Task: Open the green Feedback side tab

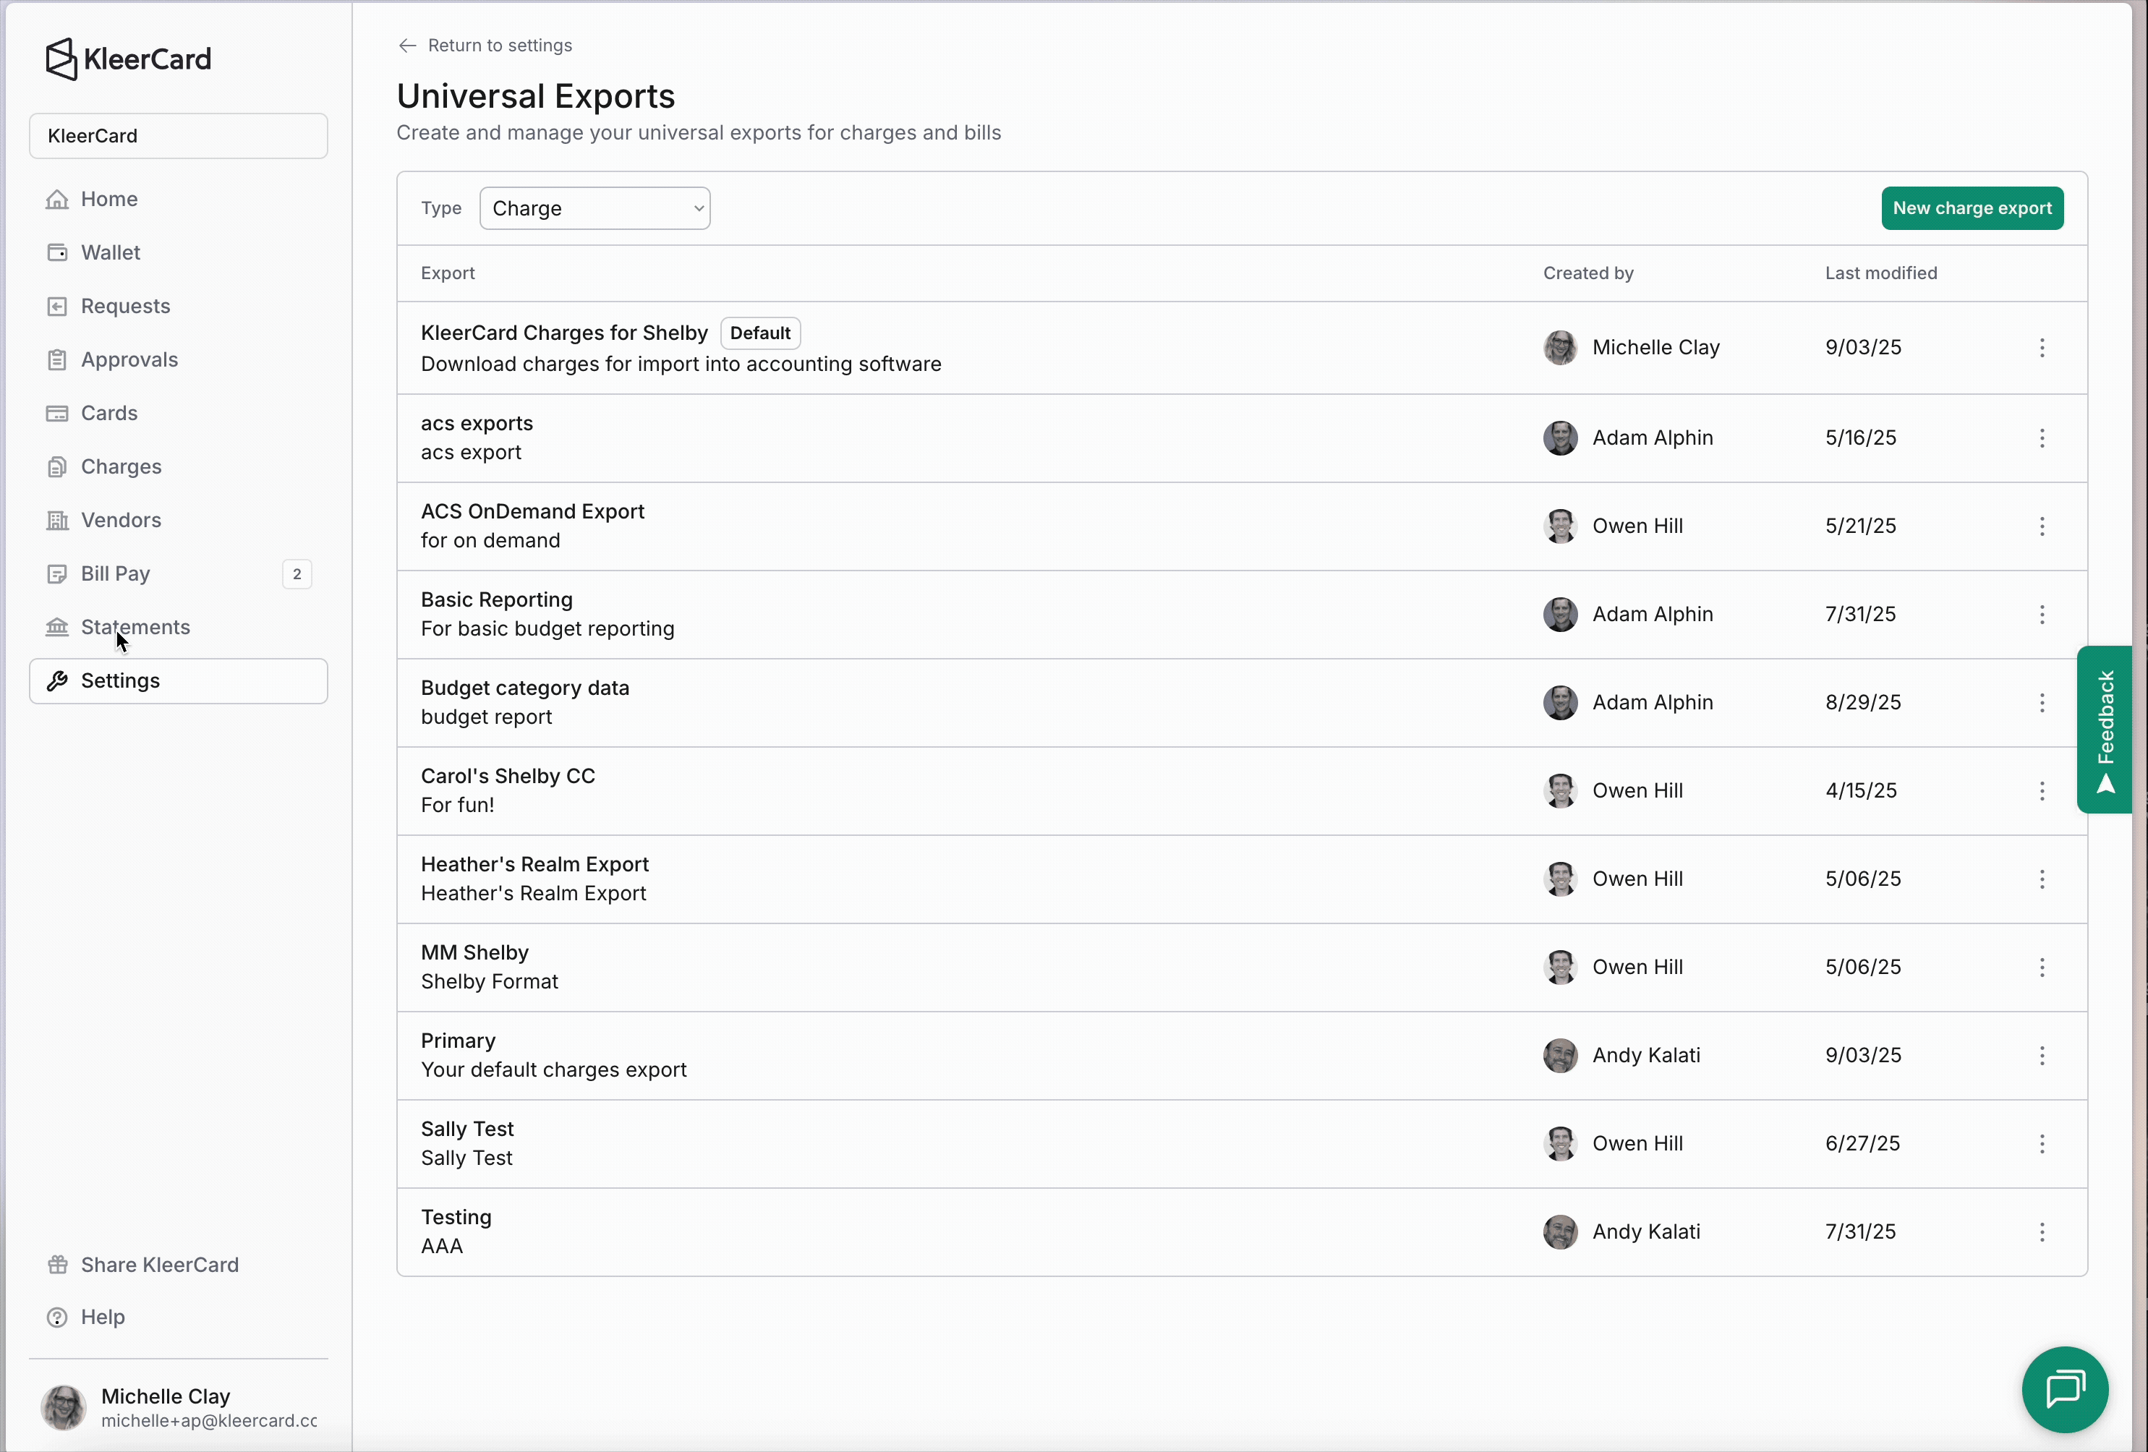Action: [2105, 729]
